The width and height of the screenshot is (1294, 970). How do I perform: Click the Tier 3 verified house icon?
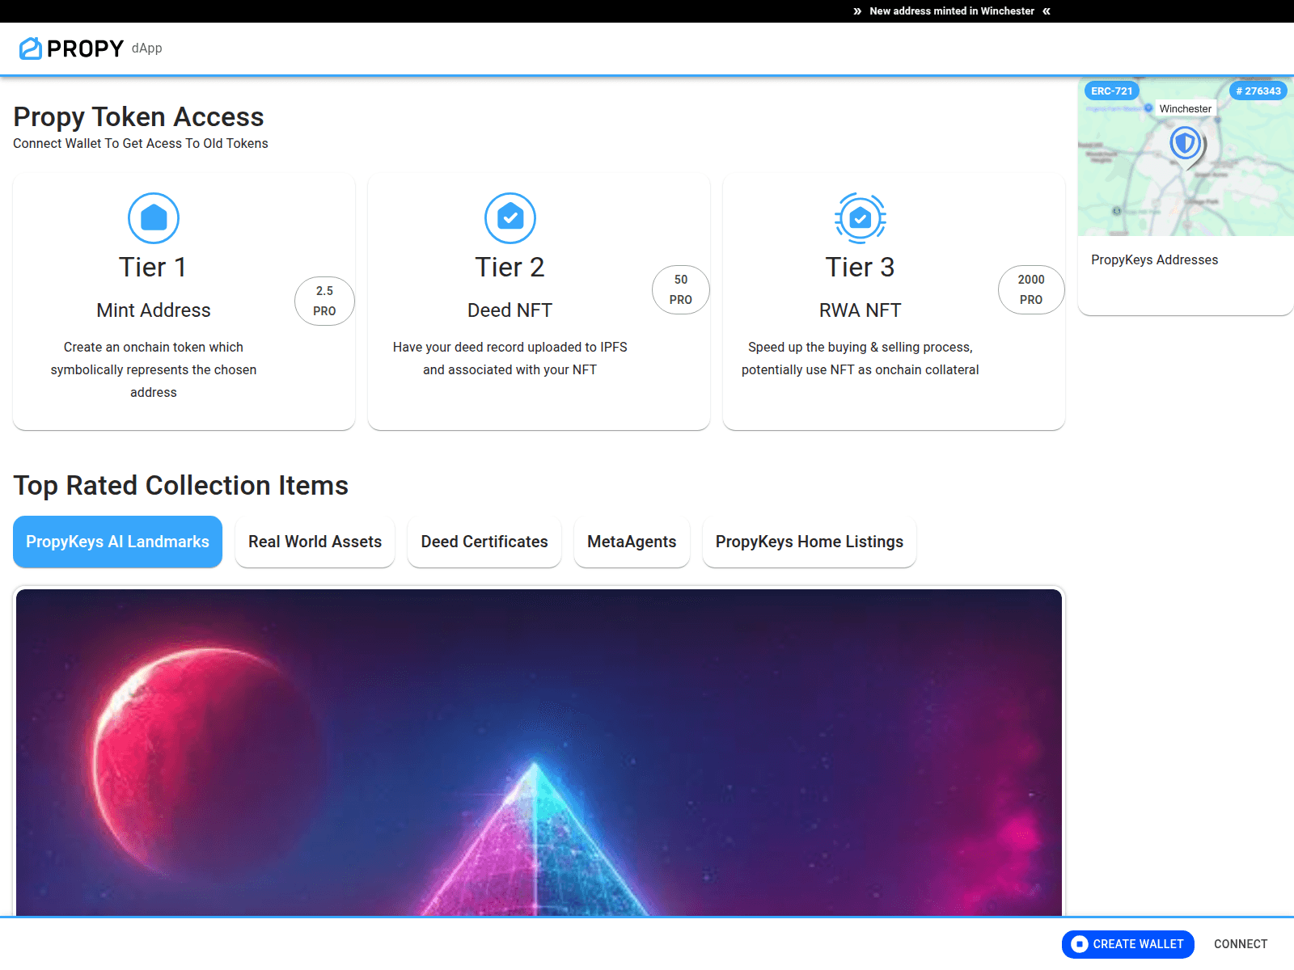tap(861, 218)
